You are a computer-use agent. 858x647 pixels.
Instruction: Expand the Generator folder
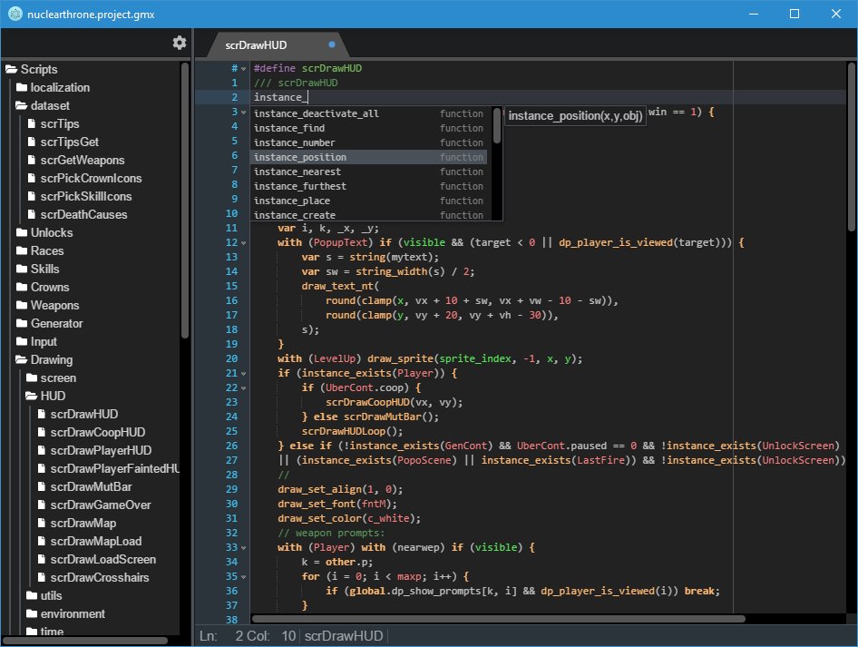point(49,323)
